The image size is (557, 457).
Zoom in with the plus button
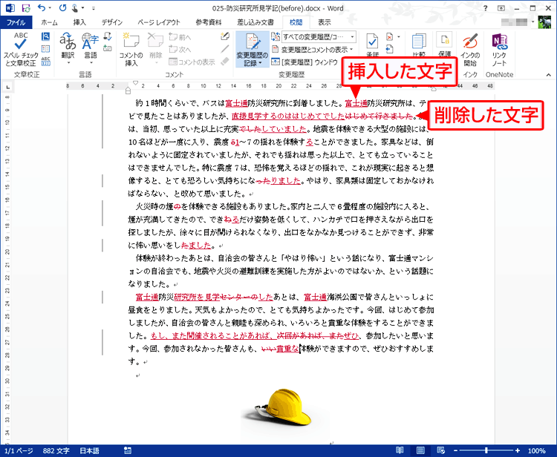coord(518,450)
